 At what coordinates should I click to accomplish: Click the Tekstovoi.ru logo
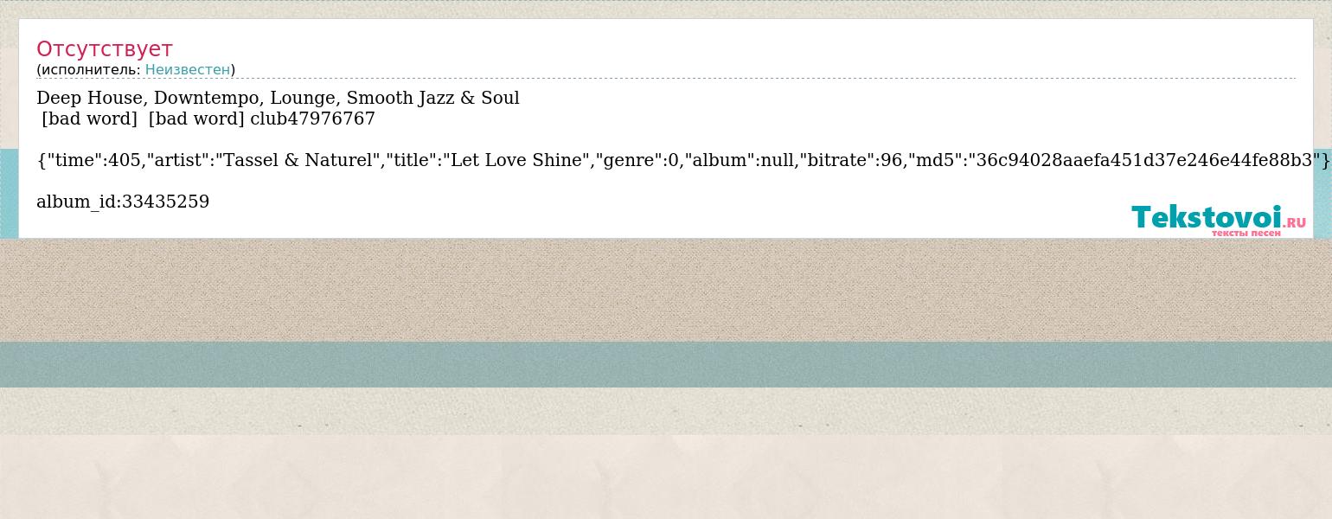pos(1218,220)
